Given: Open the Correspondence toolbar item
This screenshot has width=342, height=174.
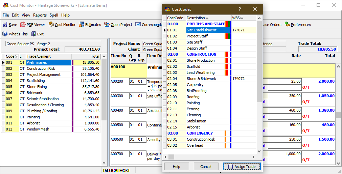Looking at the screenshot, I should [148, 25].
